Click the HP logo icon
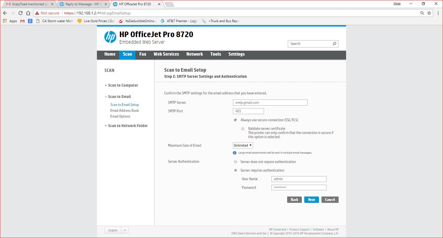 click(110, 37)
